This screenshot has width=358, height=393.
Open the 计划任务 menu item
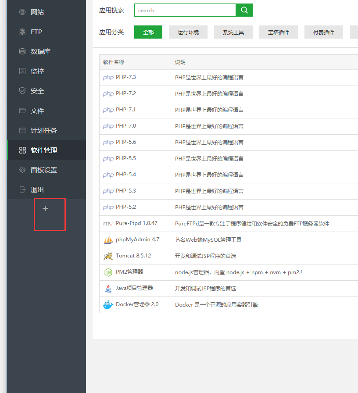pyautogui.click(x=47, y=130)
